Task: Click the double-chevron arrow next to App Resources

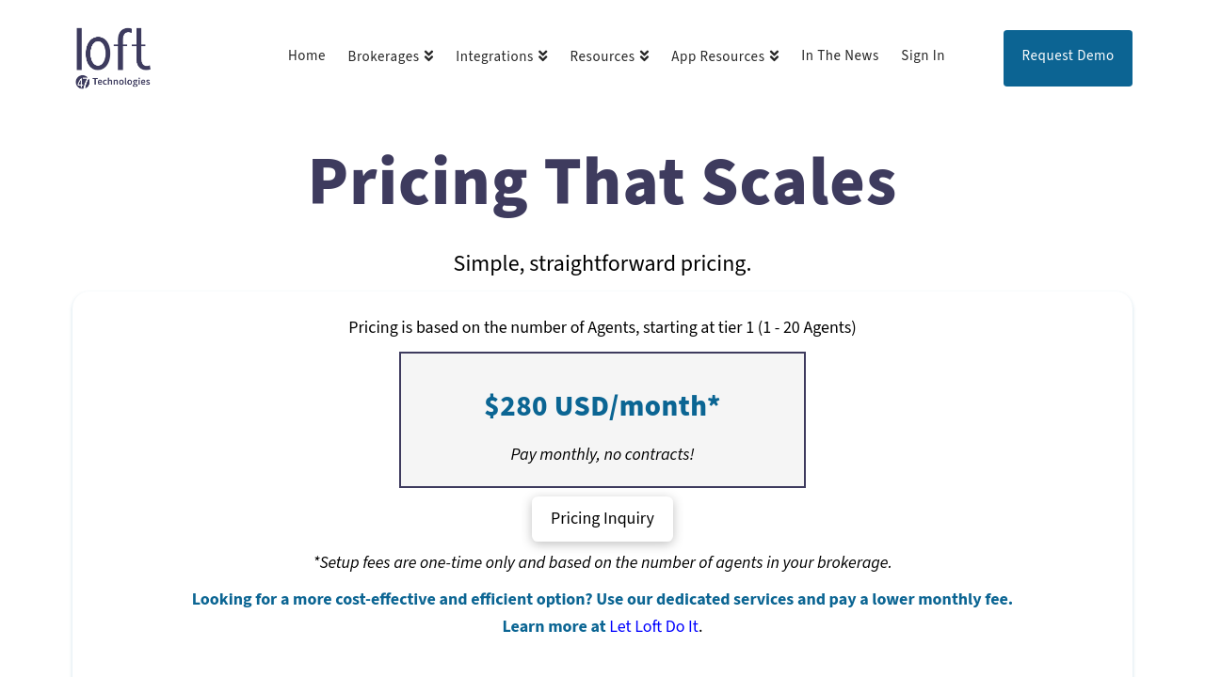Action: pos(774,56)
